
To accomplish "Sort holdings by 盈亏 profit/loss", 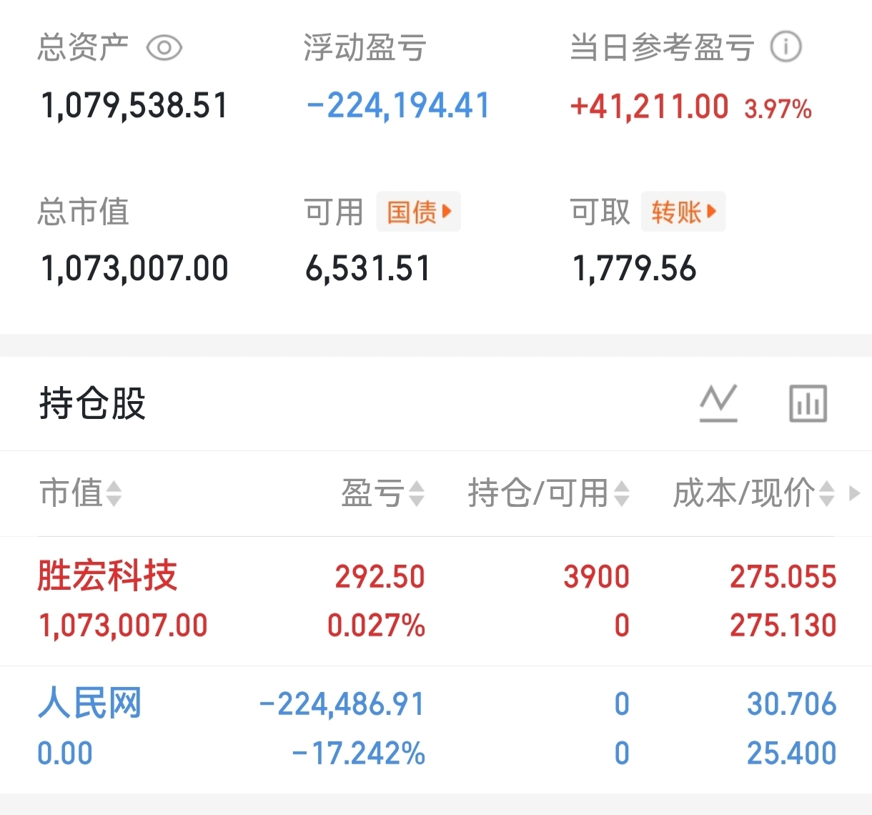I will click(x=382, y=493).
